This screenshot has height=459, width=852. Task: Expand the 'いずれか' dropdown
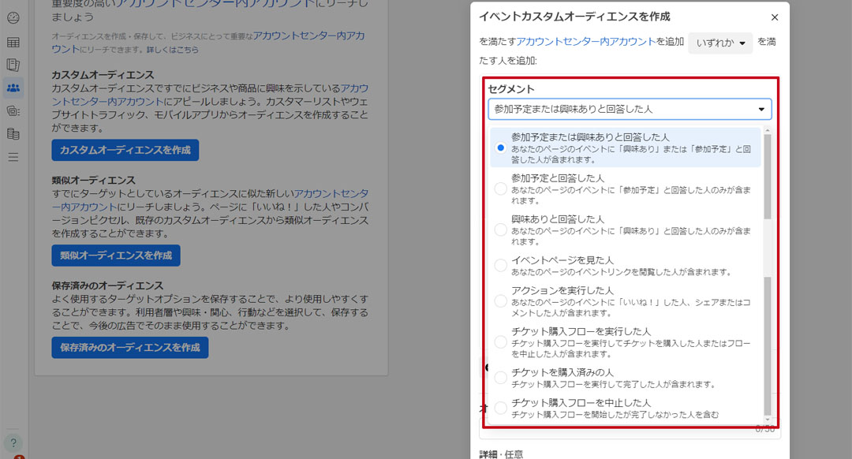coord(720,43)
